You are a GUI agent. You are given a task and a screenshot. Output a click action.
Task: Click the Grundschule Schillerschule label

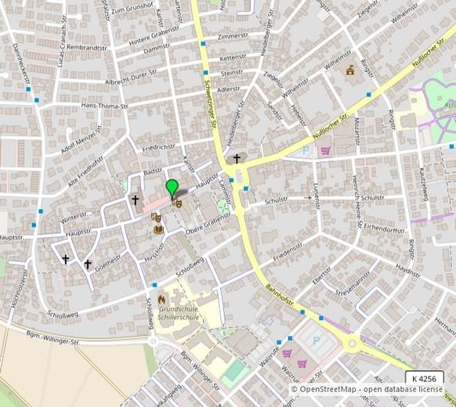point(179,313)
